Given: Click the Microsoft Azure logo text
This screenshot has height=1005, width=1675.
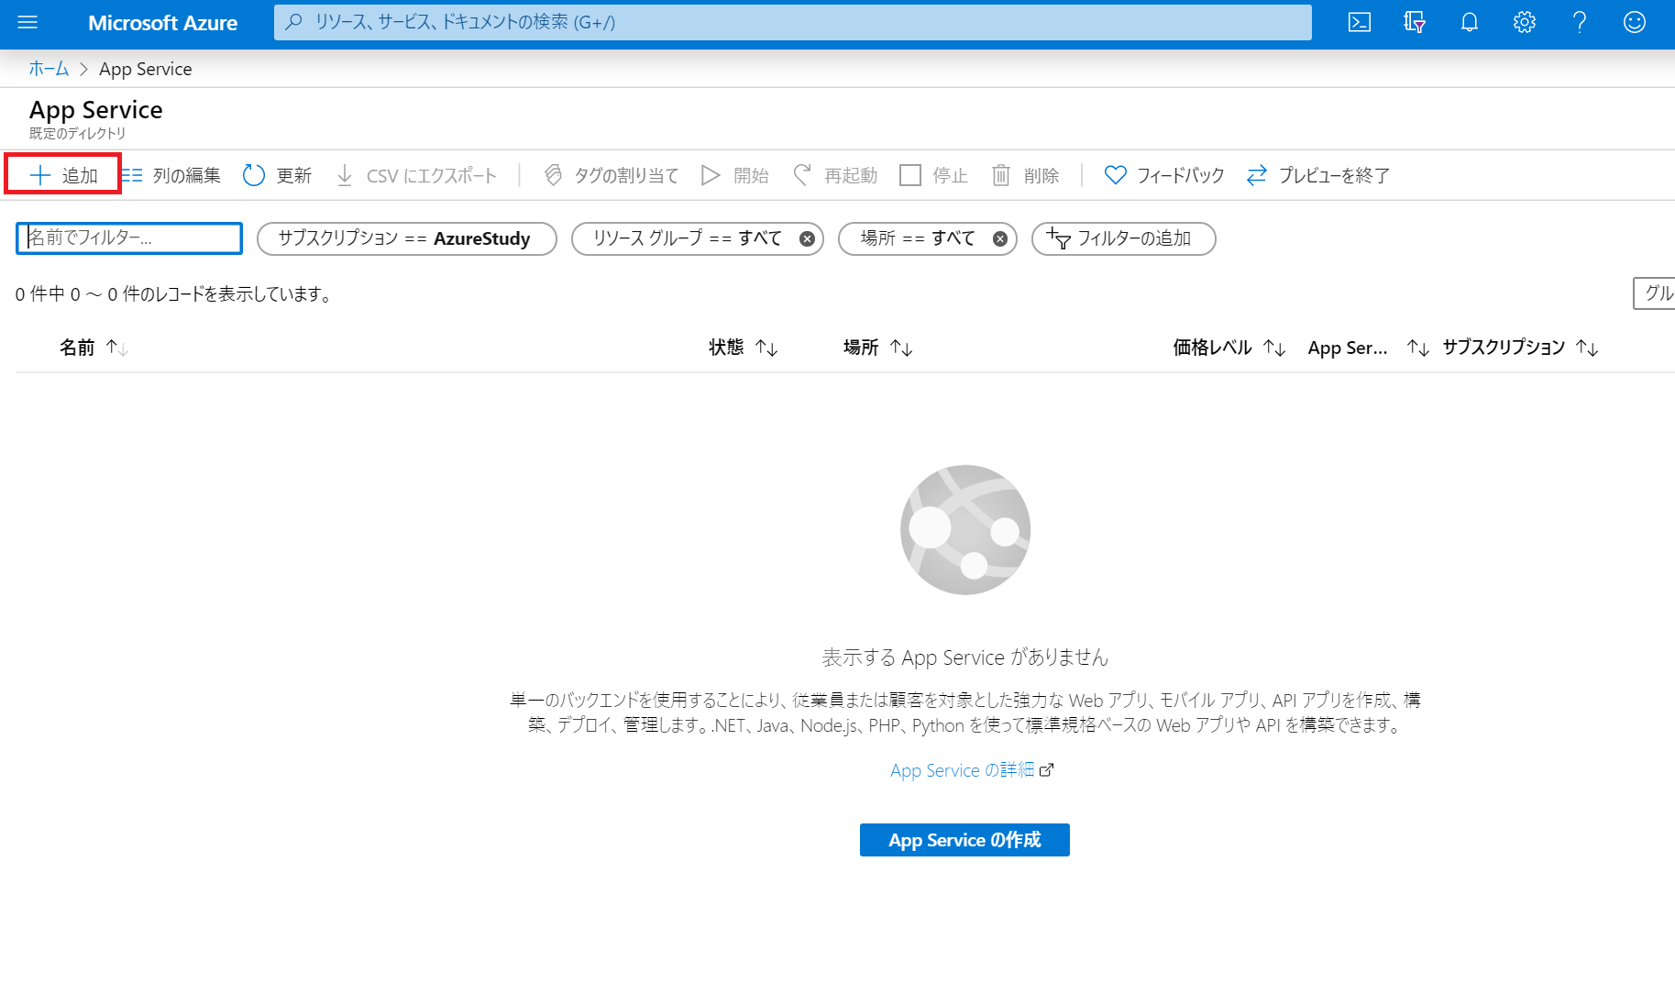Looking at the screenshot, I should click(162, 23).
